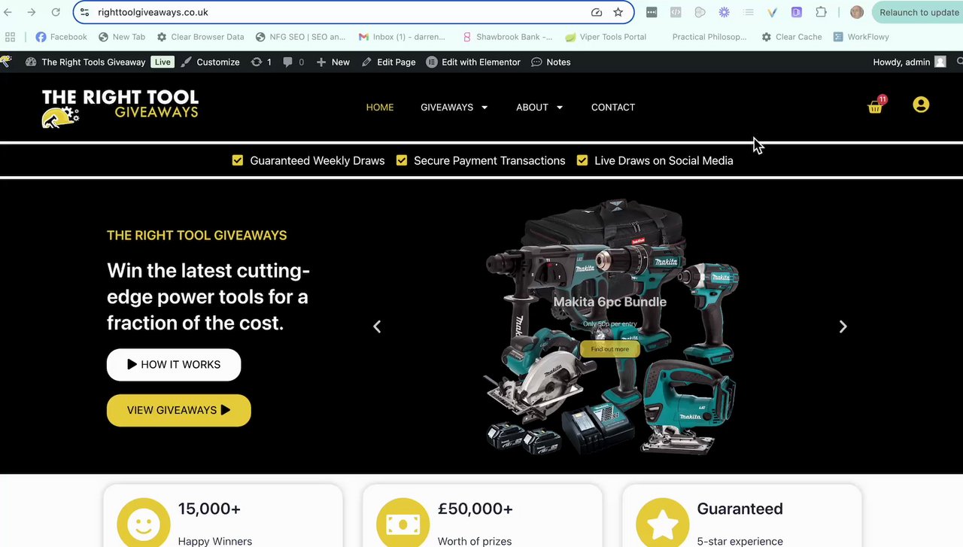
Task: Focus the browser address bar
Action: [339, 12]
